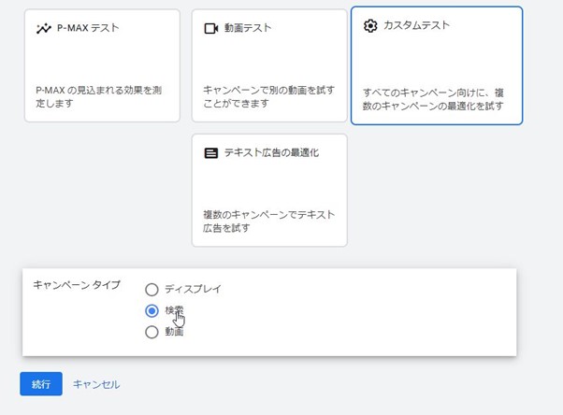
Task: Pick the カスタムテスト card title
Action: pos(417,25)
